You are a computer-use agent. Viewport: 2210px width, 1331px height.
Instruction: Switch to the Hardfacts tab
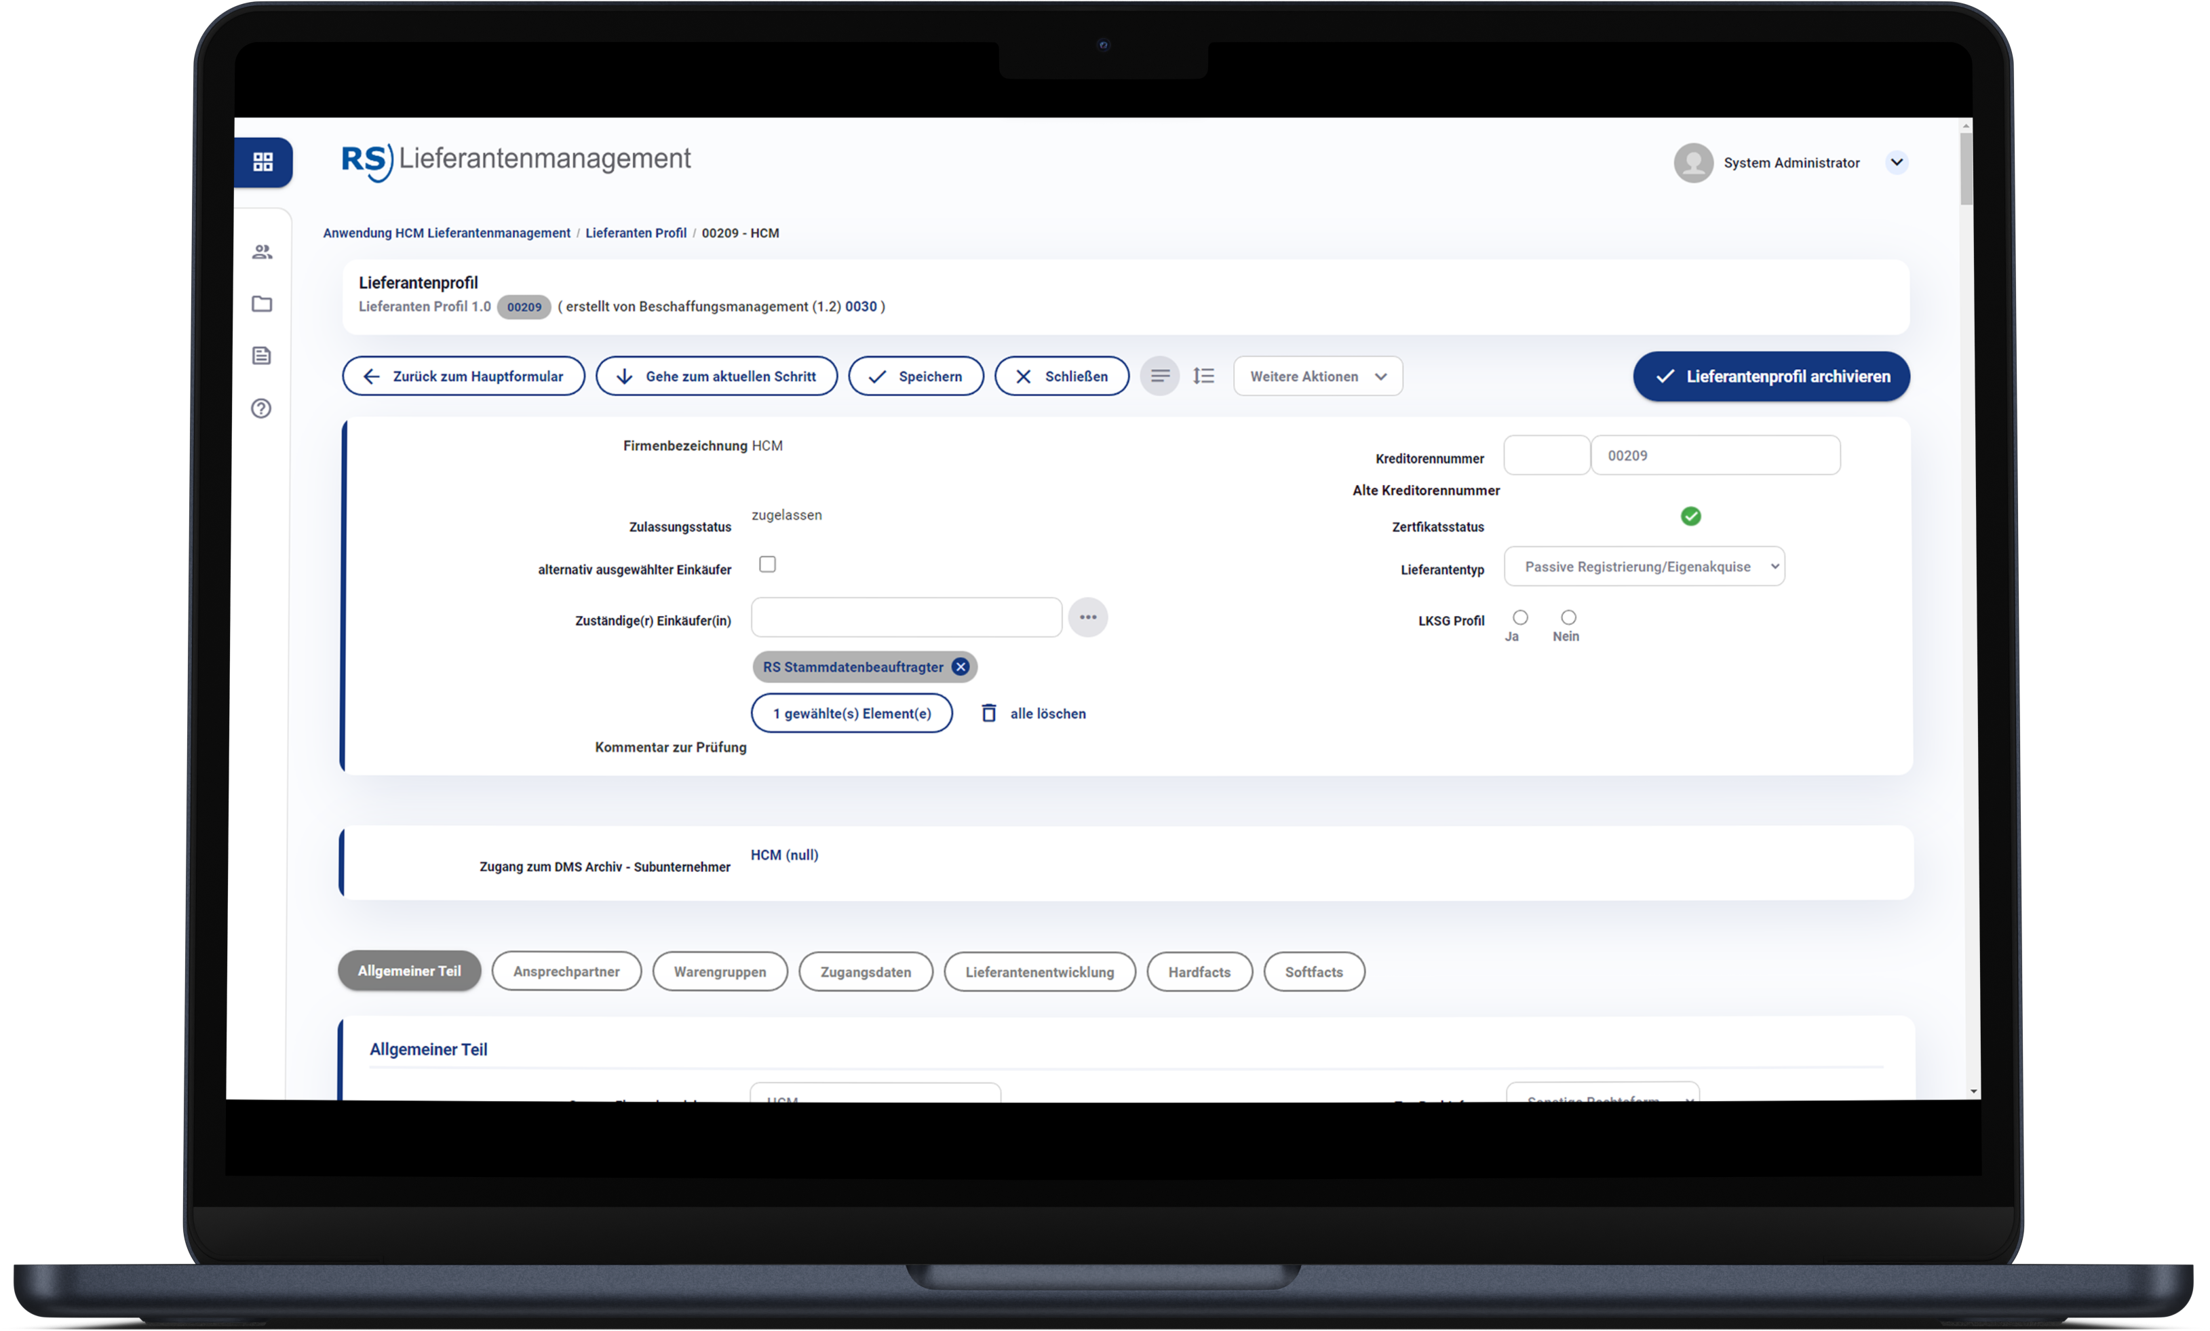[1199, 972]
